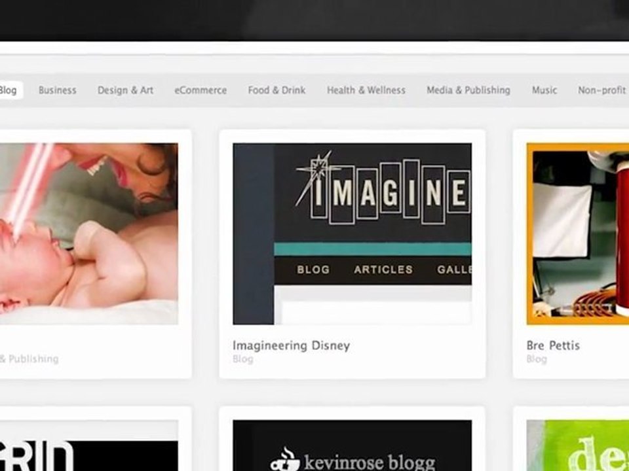The width and height of the screenshot is (629, 471).
Task: Click the Imagineering Disney title link
Action: [291, 345]
